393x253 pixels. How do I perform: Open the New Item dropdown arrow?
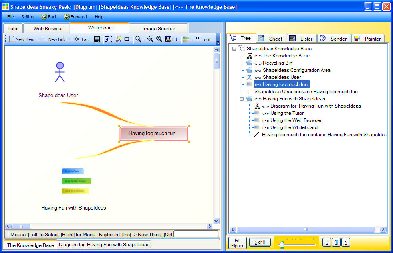click(x=38, y=39)
